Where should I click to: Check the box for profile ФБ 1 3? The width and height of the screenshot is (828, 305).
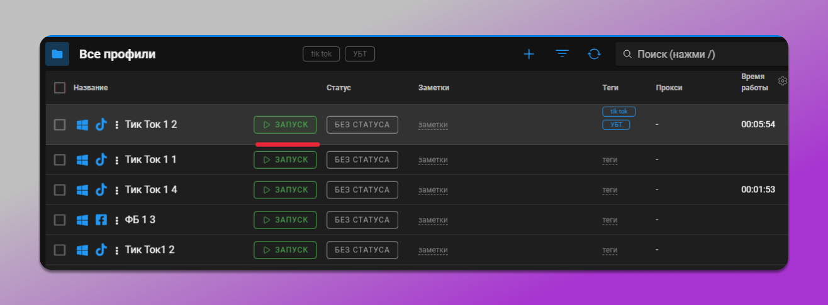[60, 220]
